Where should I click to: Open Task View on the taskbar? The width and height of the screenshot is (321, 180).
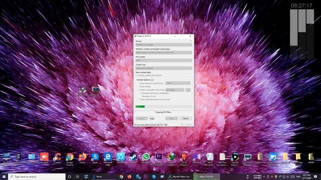point(78,176)
